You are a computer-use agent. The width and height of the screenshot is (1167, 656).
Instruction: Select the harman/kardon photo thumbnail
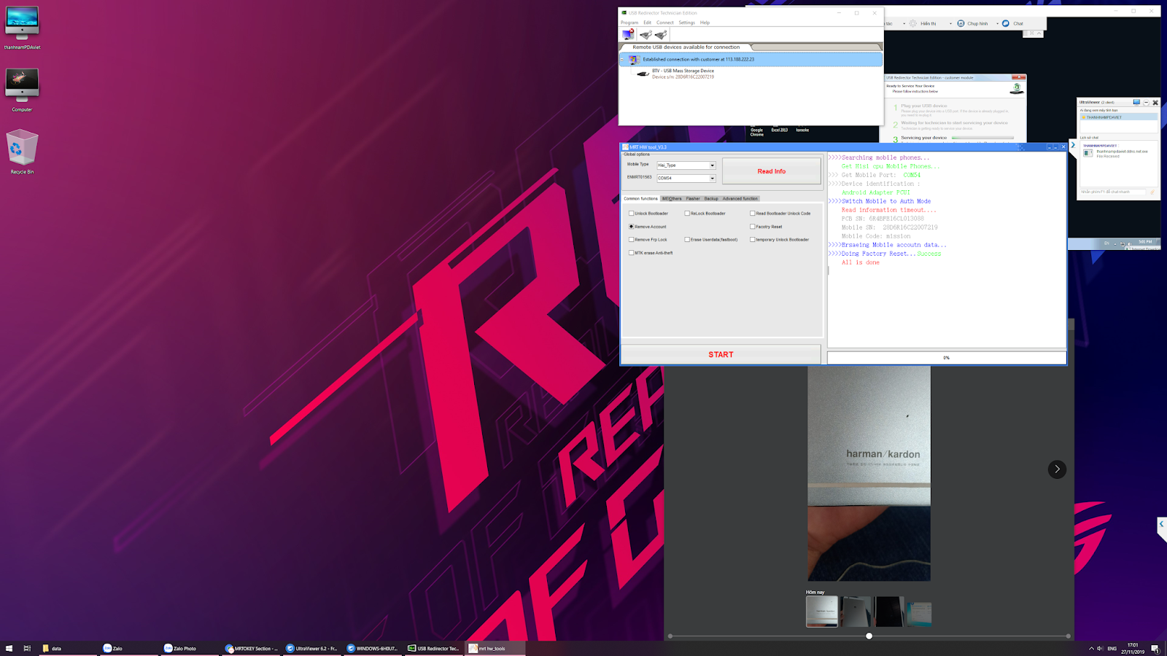click(x=822, y=612)
